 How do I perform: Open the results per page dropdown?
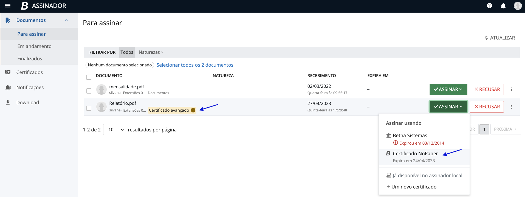(x=114, y=130)
